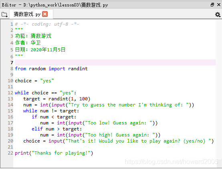Image resolution: width=222 pixels, height=169 pixels.
Task: Click the coding utf-8 comment line
Action: (x=47, y=24)
